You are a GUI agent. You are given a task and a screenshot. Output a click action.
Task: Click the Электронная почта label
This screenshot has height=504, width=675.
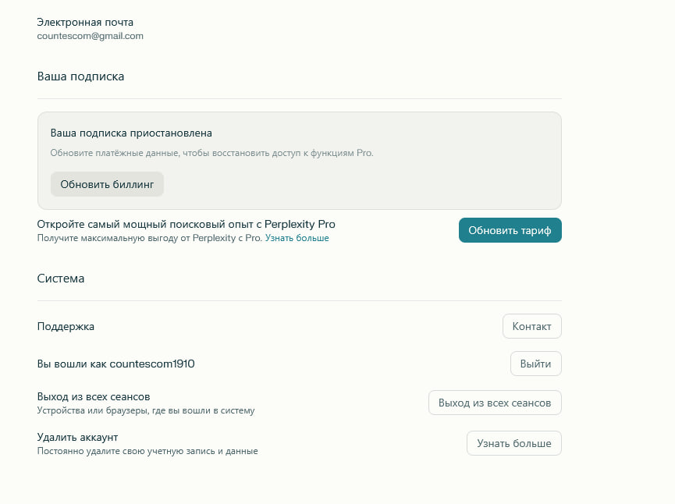click(x=85, y=22)
